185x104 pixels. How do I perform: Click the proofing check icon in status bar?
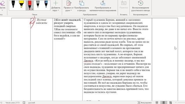[24, 103]
